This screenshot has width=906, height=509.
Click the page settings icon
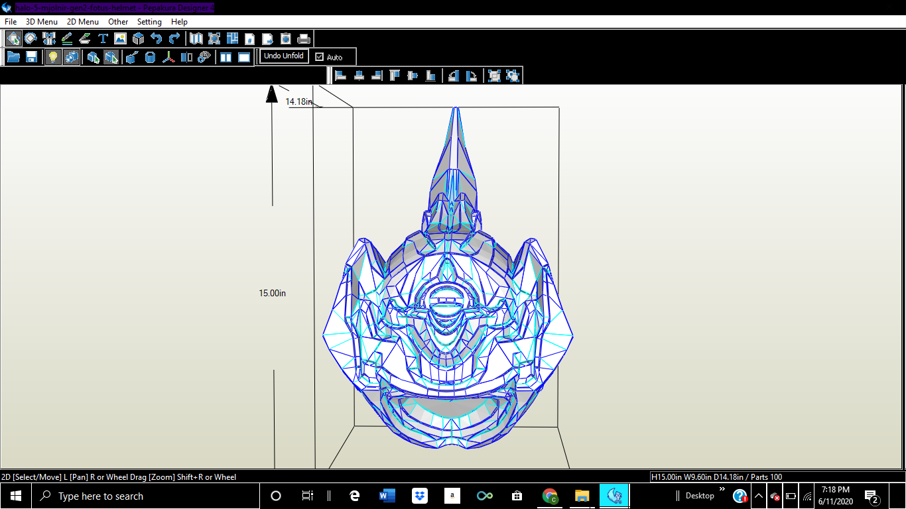click(285, 38)
